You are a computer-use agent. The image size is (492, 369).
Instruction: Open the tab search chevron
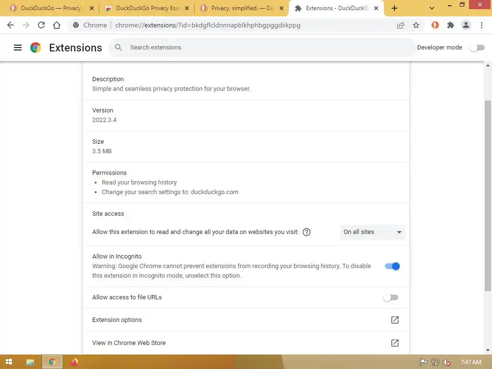pyautogui.click(x=432, y=8)
